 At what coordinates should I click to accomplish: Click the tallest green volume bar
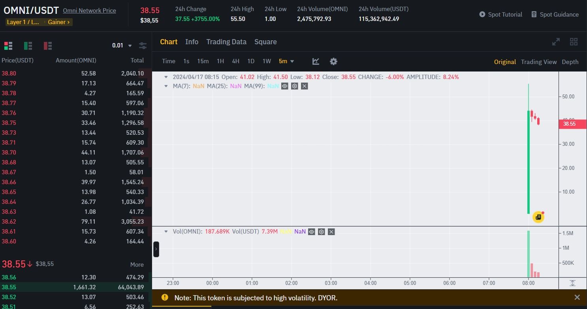click(x=529, y=254)
